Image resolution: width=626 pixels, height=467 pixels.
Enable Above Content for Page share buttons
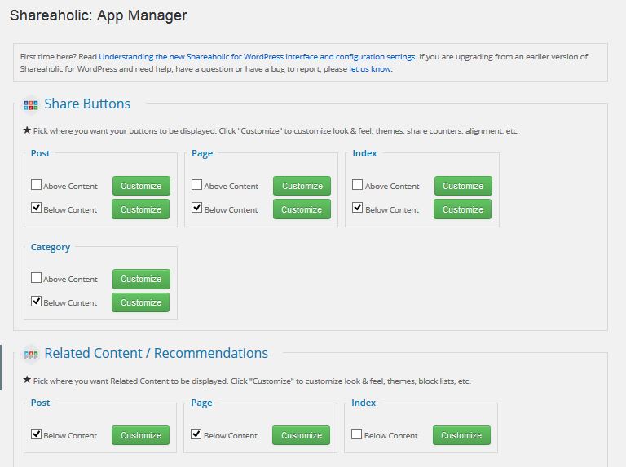click(196, 185)
